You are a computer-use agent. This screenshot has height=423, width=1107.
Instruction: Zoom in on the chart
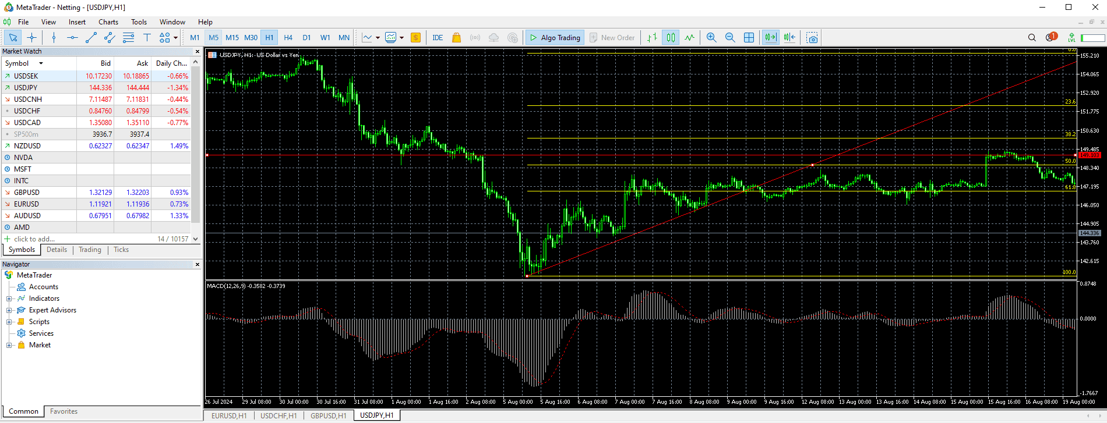711,38
